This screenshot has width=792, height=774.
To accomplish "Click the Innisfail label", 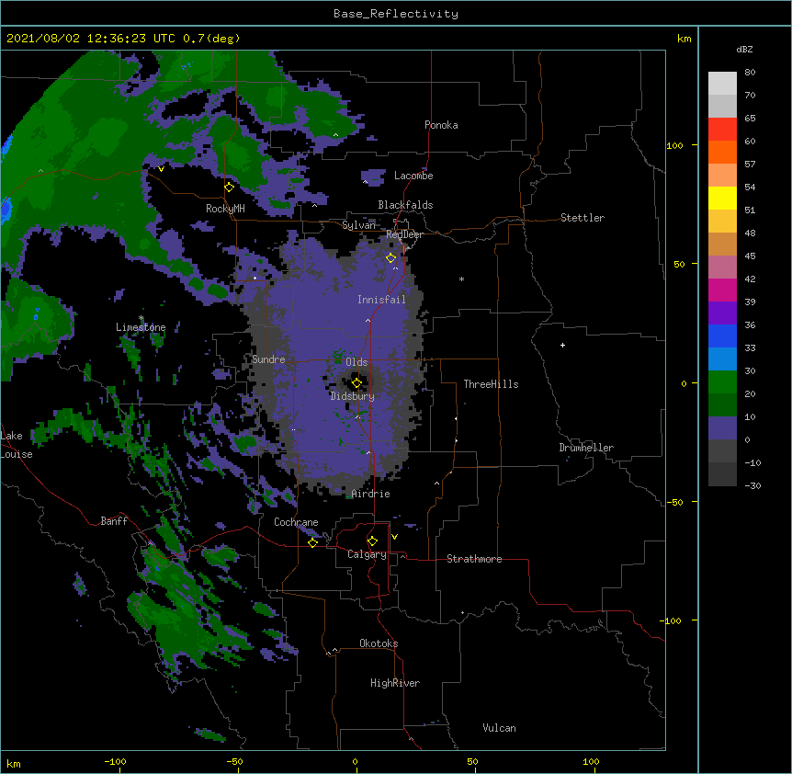I will (x=381, y=300).
